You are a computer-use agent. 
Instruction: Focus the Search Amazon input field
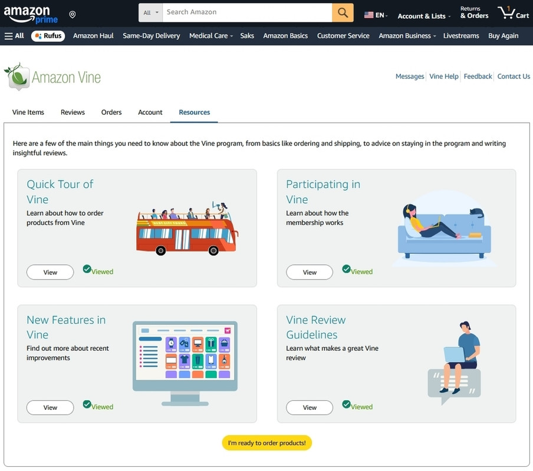[x=247, y=13]
